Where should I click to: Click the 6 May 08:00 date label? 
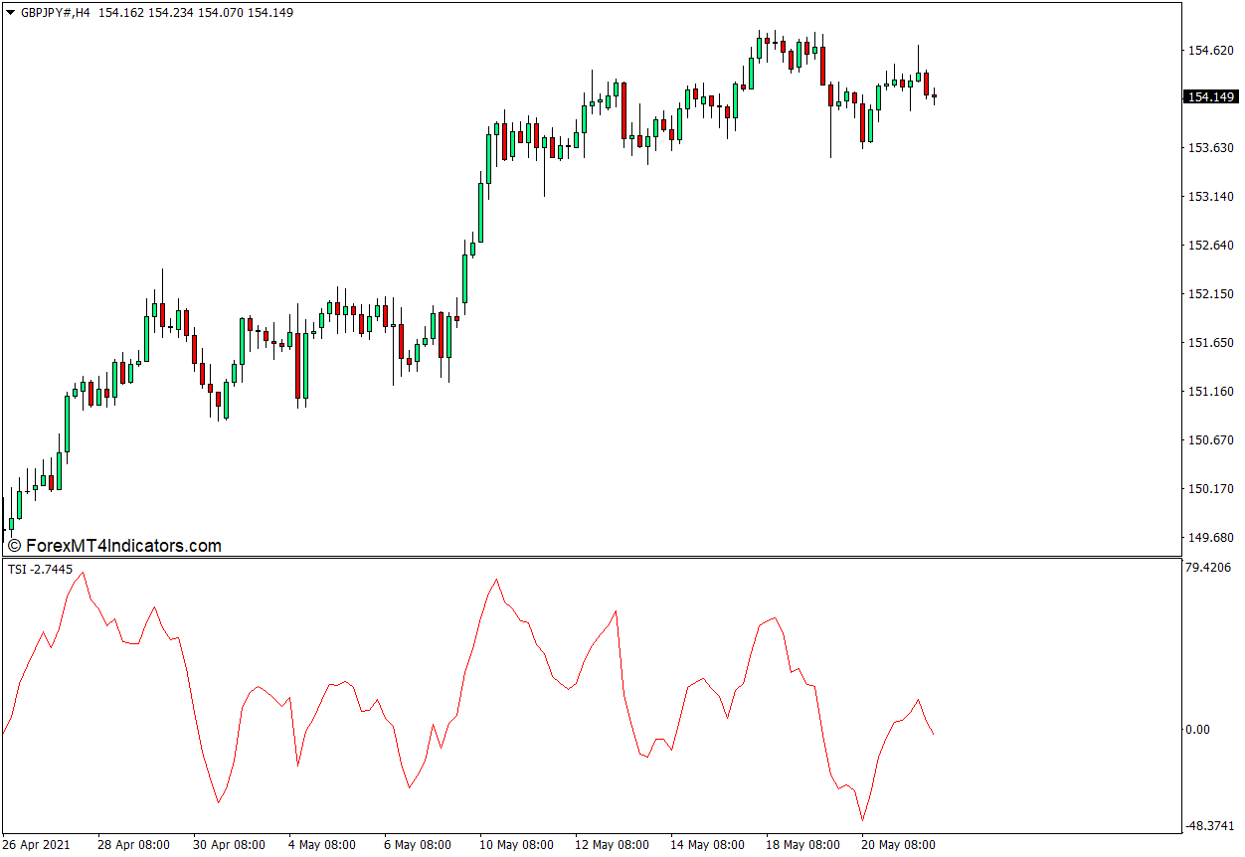tap(417, 845)
